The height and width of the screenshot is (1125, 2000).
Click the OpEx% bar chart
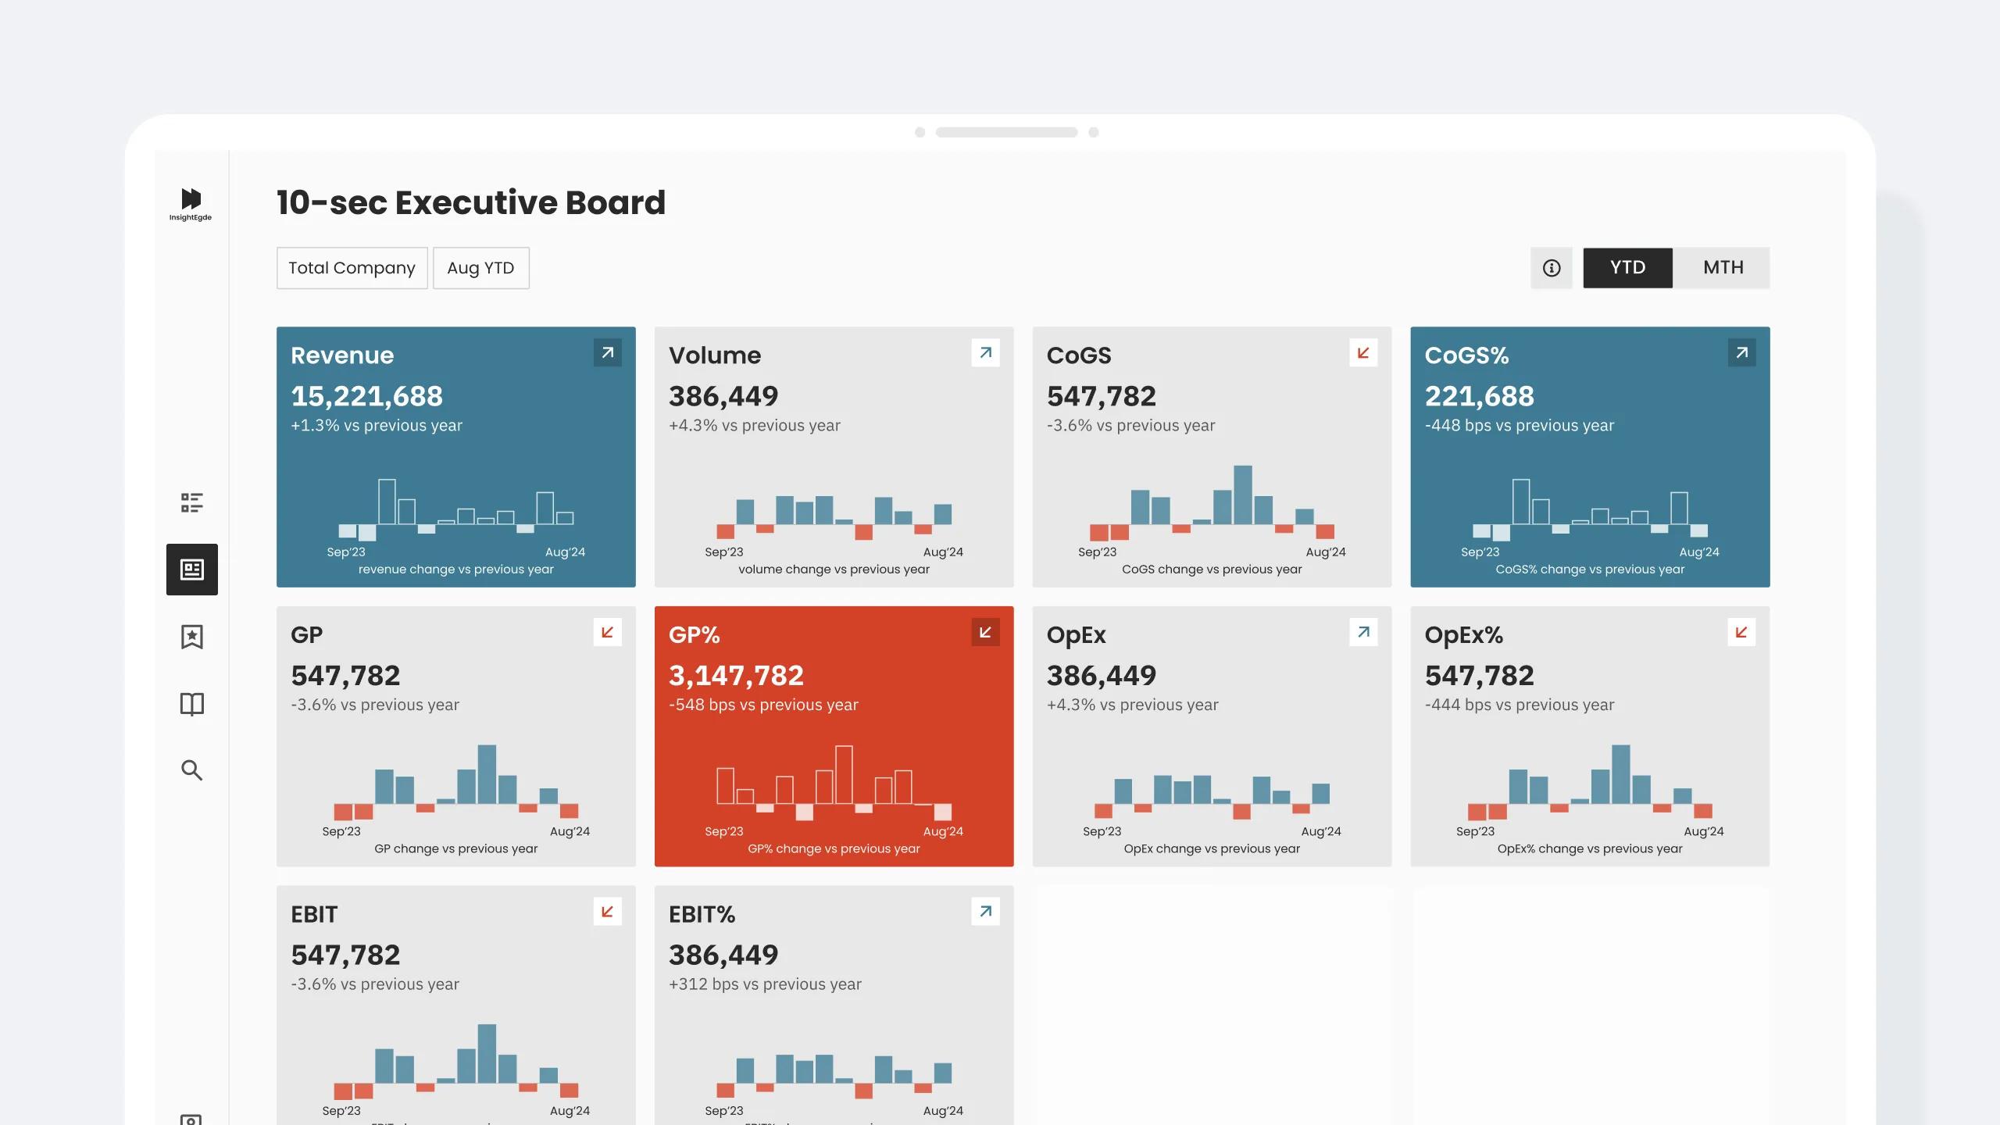point(1590,783)
